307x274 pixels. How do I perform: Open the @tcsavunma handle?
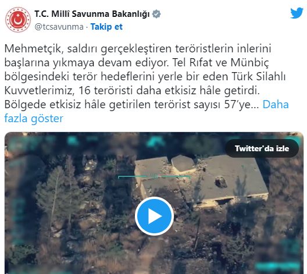tap(59, 27)
